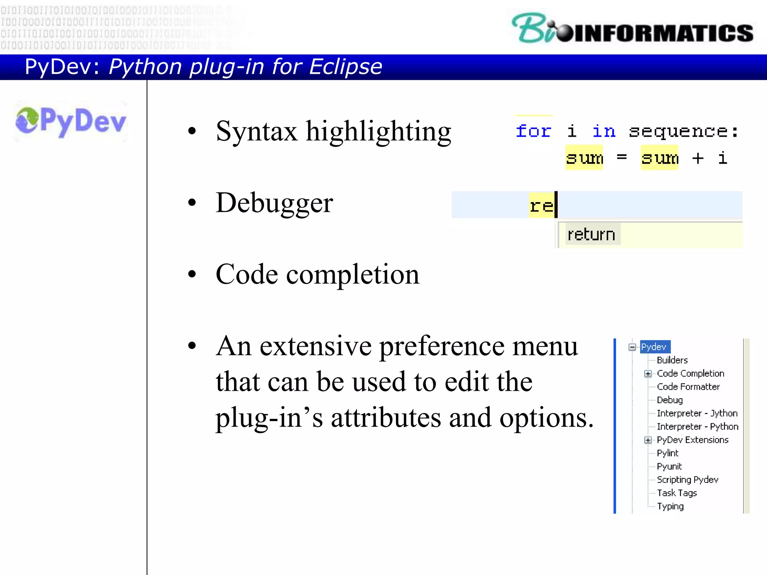Click the 'Code completion' bullet text
The image size is (767, 575).
(x=318, y=275)
